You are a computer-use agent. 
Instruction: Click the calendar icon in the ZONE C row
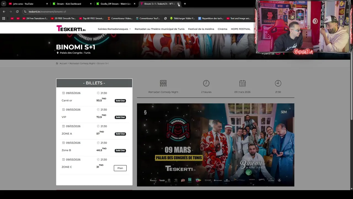pos(63,159)
